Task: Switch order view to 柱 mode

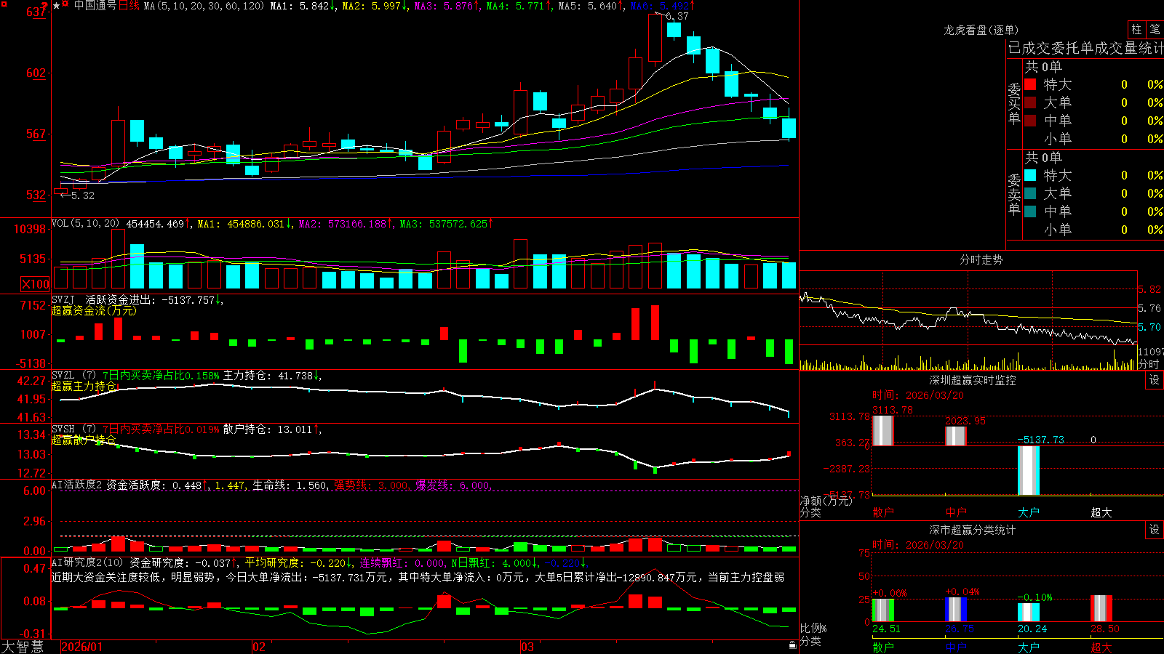Action: (x=1136, y=29)
